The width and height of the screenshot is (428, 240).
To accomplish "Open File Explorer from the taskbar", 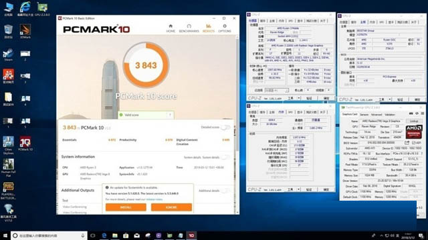I will [x=115, y=235].
